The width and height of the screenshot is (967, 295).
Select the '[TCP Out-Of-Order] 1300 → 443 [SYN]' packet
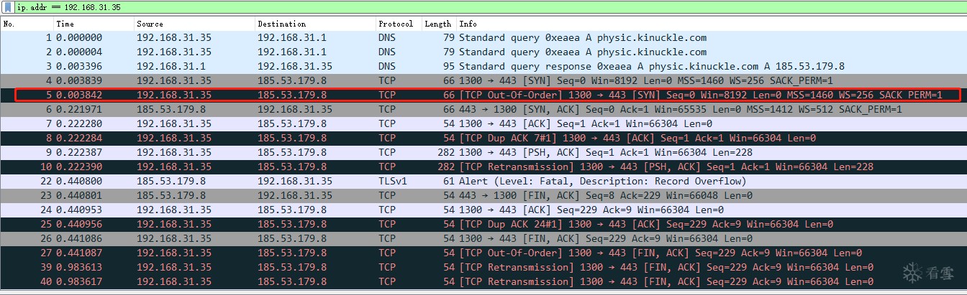click(x=484, y=95)
